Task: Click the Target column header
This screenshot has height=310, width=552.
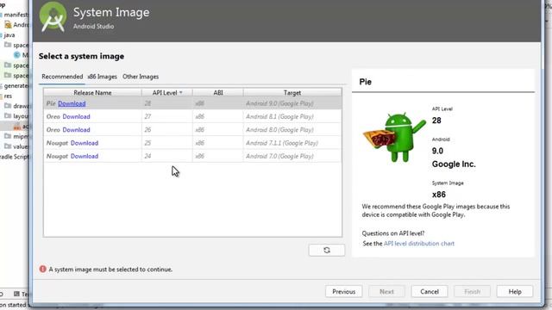Action: (292, 92)
